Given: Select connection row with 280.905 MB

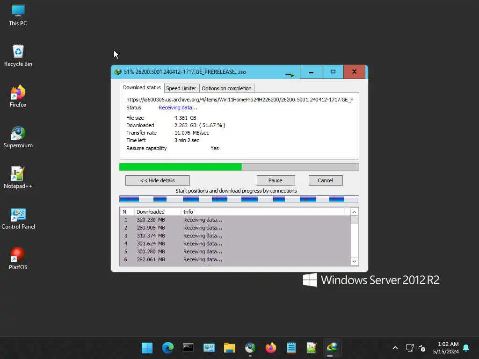Looking at the screenshot, I should coord(235,228).
